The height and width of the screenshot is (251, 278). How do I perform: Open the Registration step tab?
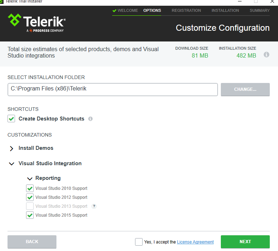pos(186,11)
